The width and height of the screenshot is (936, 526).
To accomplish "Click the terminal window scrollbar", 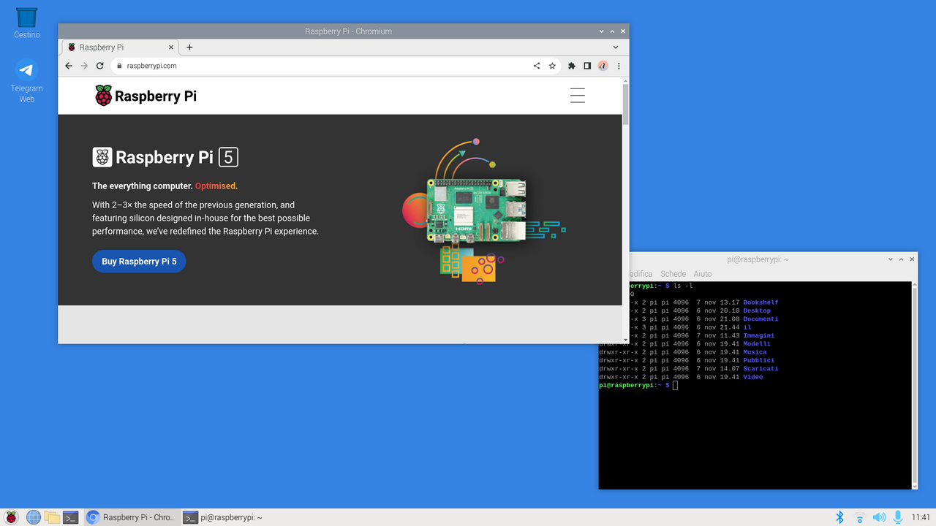I will click(914, 385).
